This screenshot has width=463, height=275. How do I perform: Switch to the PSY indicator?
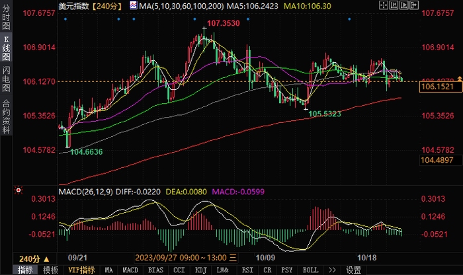[286, 270]
